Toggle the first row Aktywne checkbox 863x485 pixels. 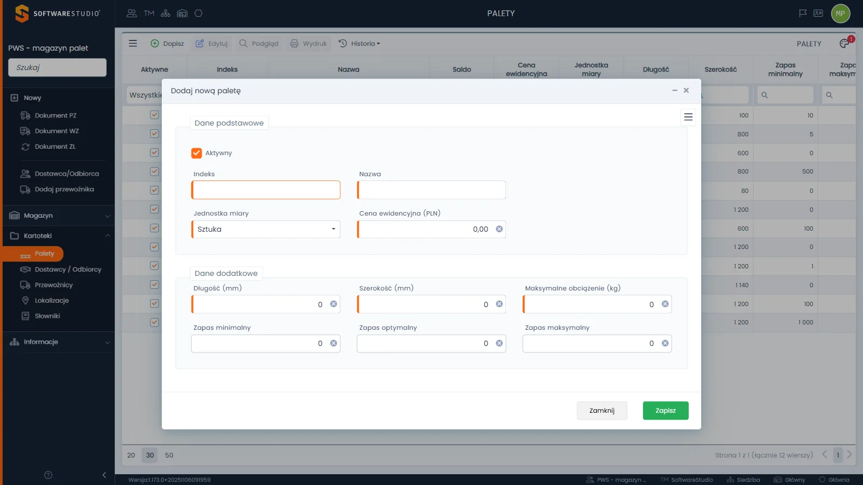pos(154,115)
